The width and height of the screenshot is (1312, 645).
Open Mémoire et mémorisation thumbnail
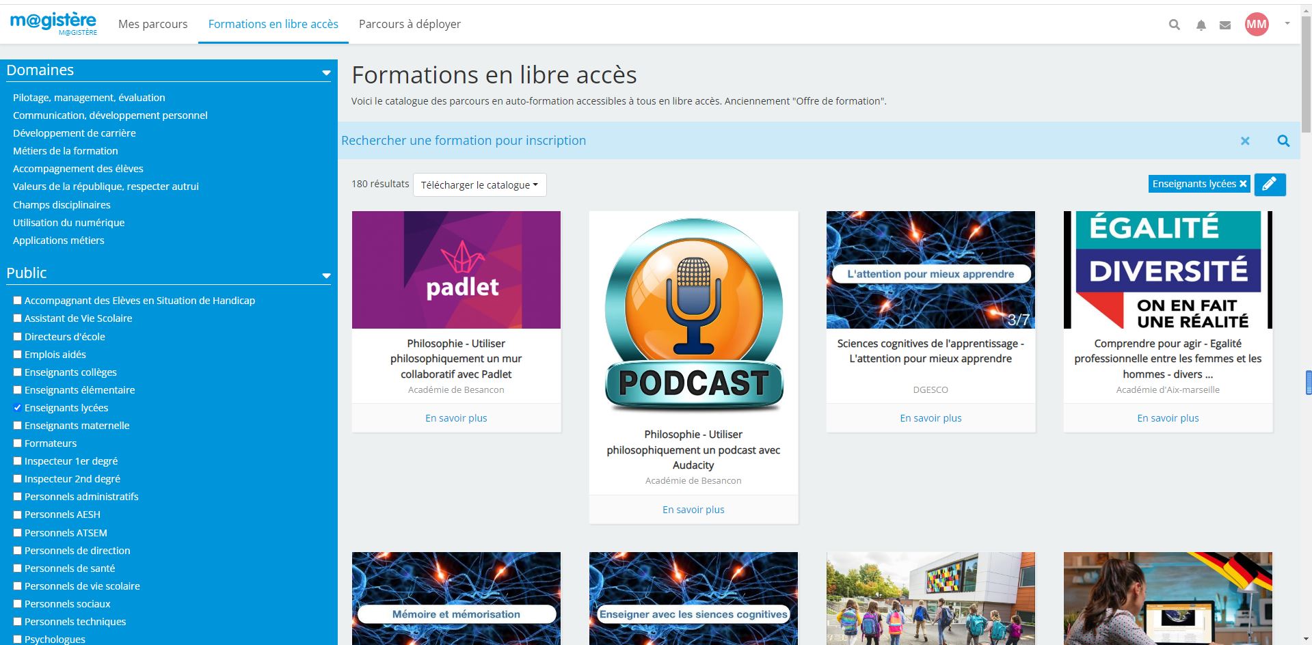[x=456, y=599]
